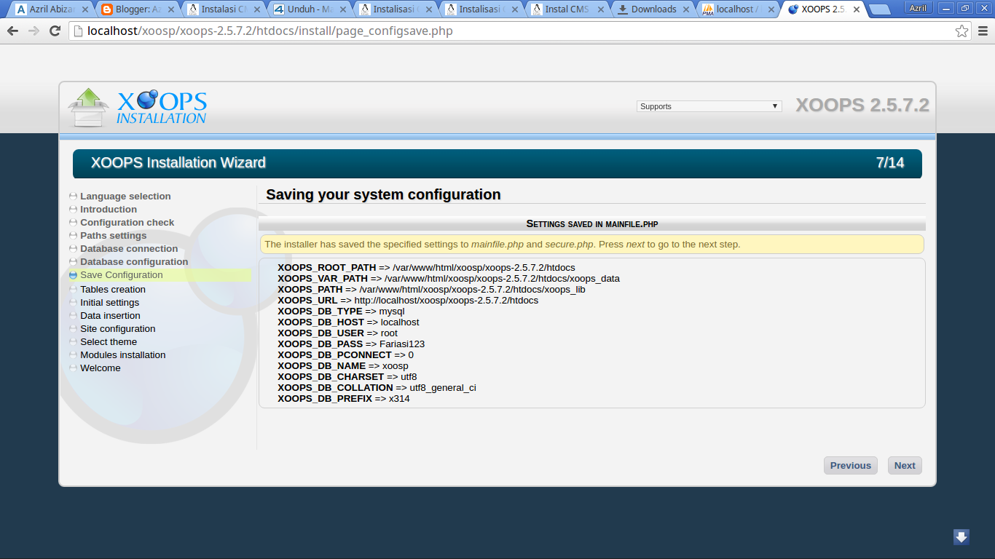Click the icon beside Introduction step

(x=73, y=210)
